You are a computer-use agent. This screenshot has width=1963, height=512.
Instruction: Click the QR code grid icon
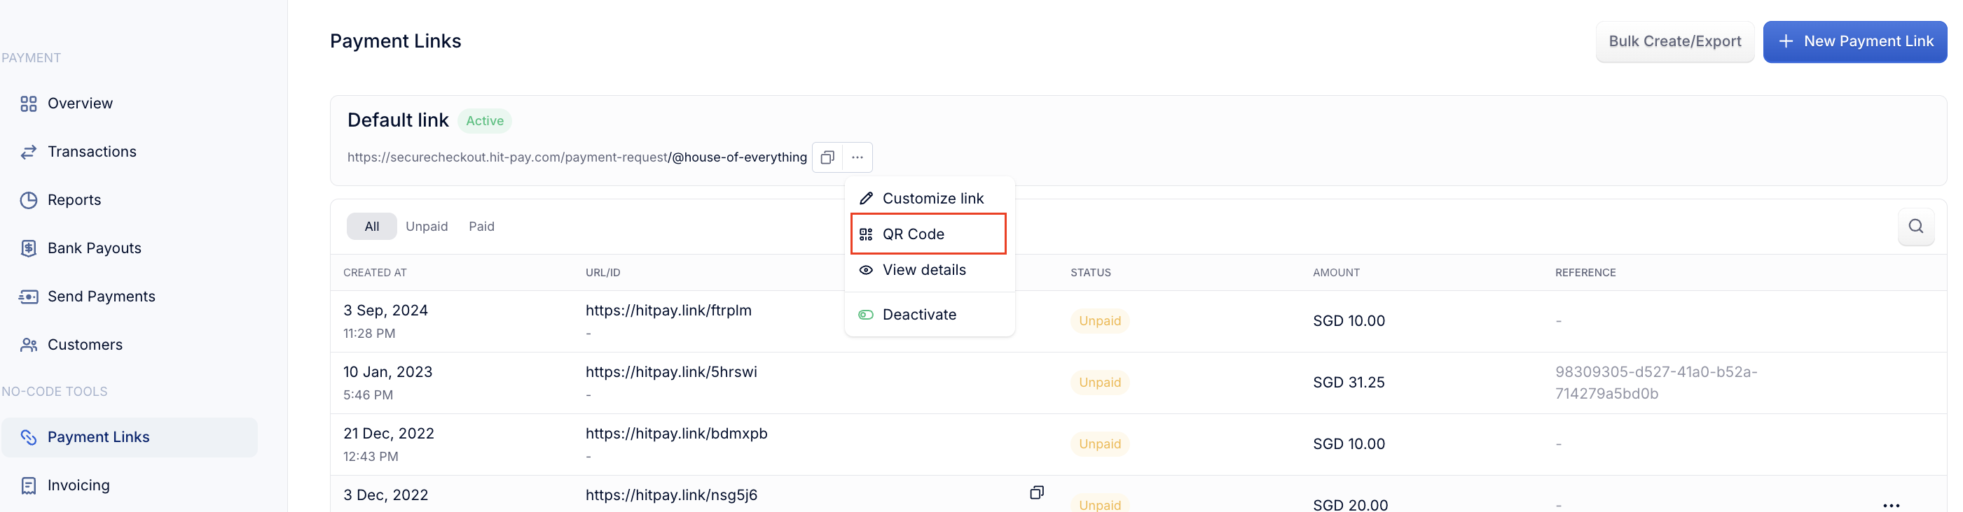point(866,234)
